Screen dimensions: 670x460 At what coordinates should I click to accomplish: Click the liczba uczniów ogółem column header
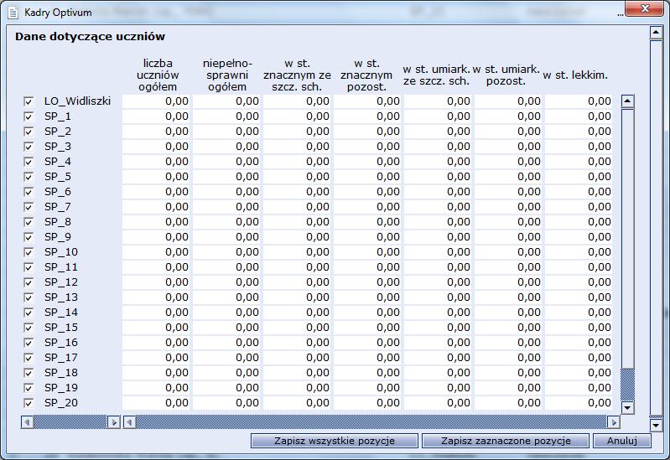(158, 75)
